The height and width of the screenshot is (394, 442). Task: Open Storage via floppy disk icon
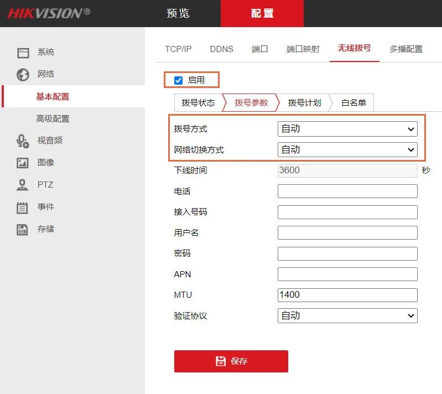pos(23,229)
